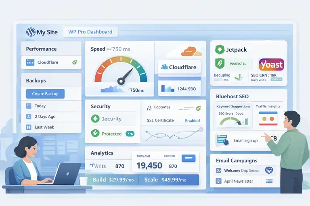Screen dimensions: 310x206
Task: Toggle the green check in Cloudflare row
Action: (x=75, y=62)
